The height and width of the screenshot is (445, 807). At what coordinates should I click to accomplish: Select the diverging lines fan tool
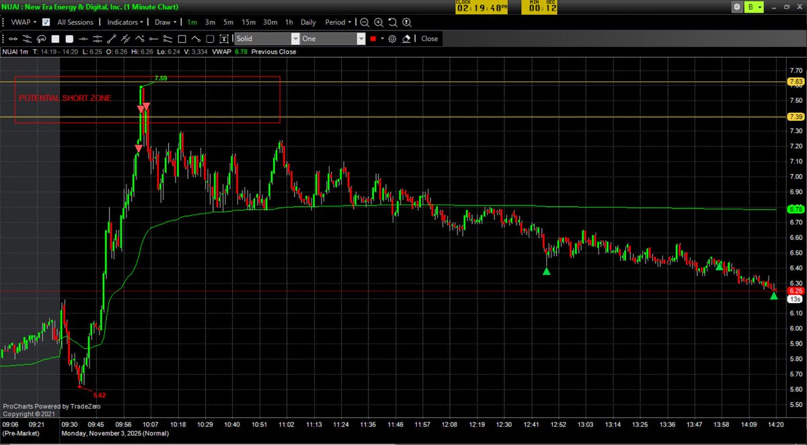[168, 39]
